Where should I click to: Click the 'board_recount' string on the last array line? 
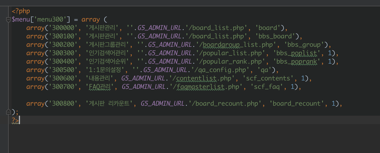point(297,104)
